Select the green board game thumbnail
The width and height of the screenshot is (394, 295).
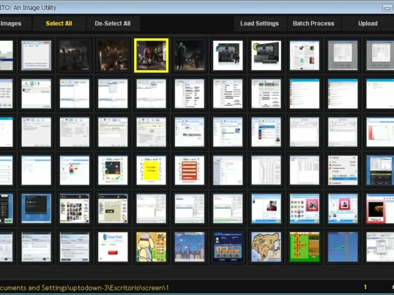pos(304,247)
